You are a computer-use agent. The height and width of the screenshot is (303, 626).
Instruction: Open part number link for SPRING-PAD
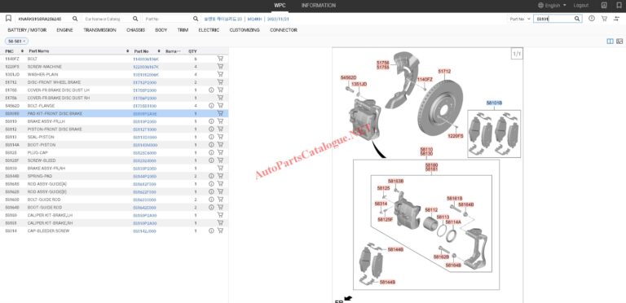tap(144, 176)
